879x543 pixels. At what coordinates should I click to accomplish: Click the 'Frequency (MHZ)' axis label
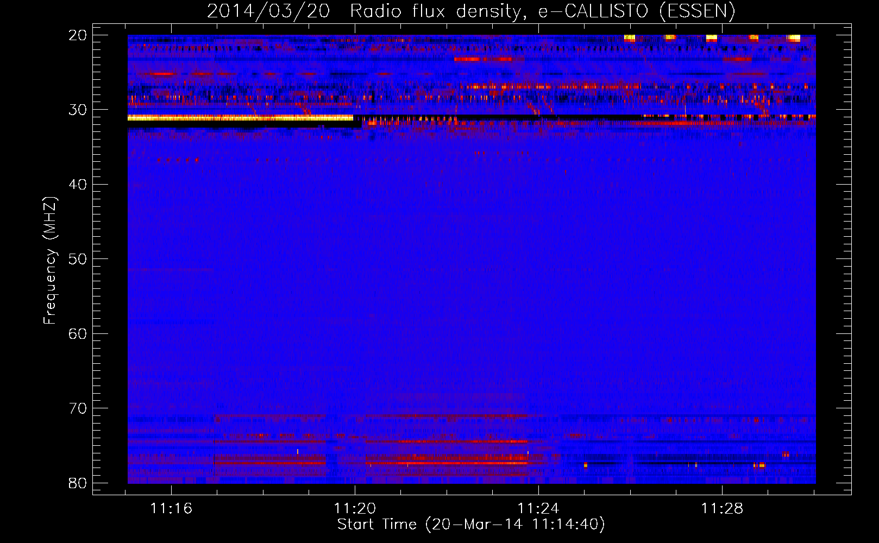[x=50, y=261]
